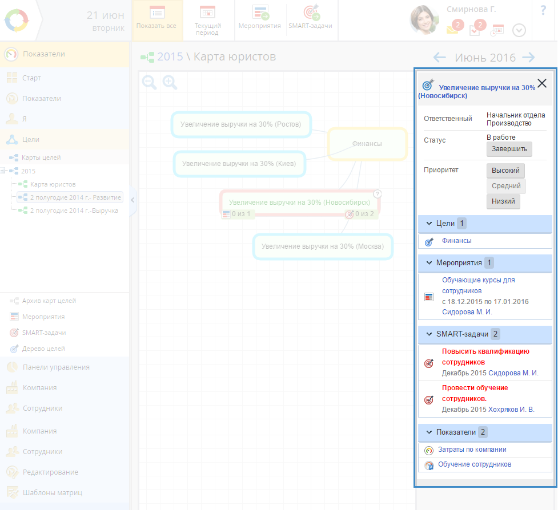558x510 pixels.
Task: Zoom out the goal map
Action: [149, 82]
